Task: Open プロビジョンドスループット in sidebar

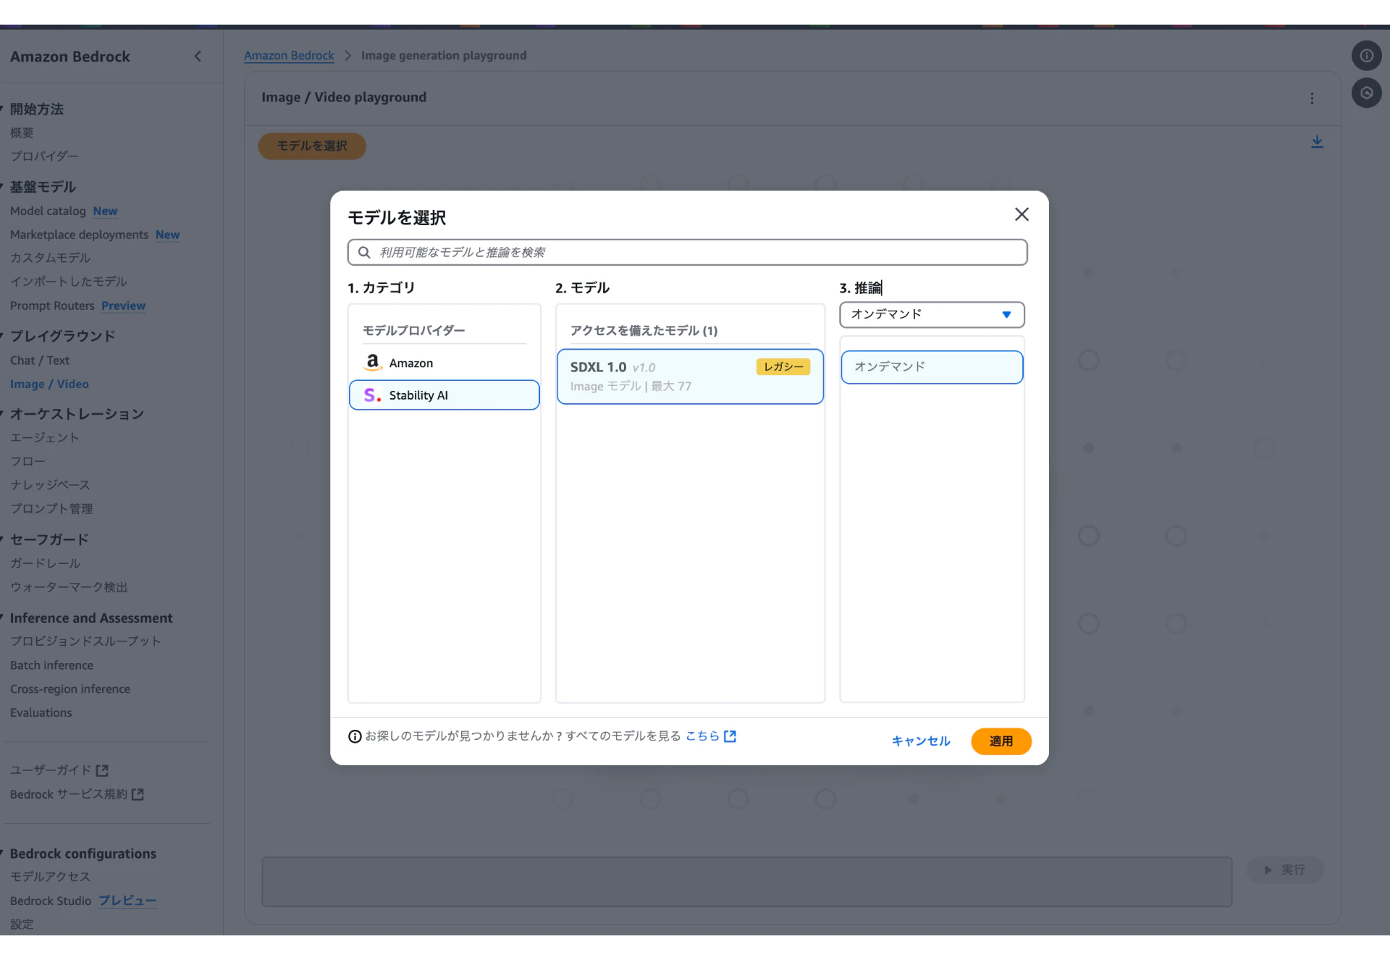Action: click(x=85, y=641)
